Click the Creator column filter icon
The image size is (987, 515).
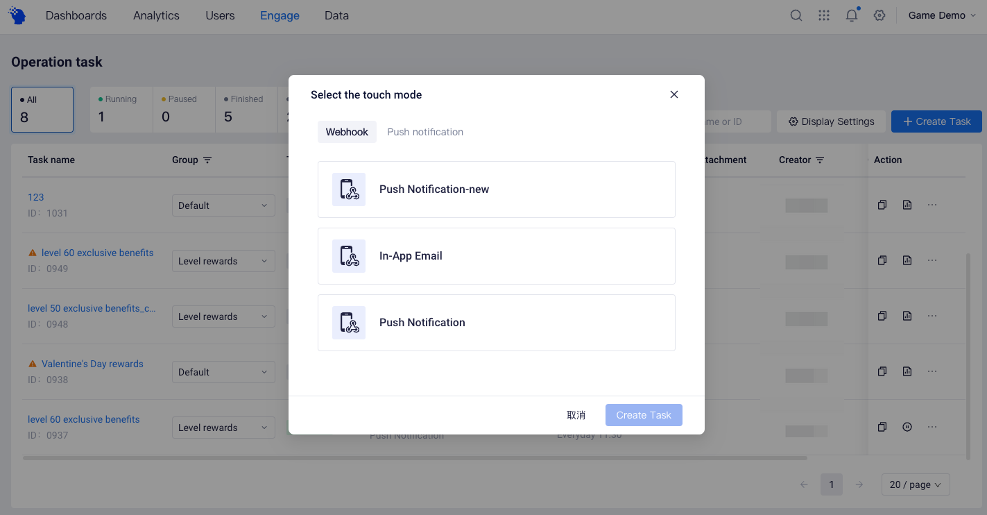point(820,160)
